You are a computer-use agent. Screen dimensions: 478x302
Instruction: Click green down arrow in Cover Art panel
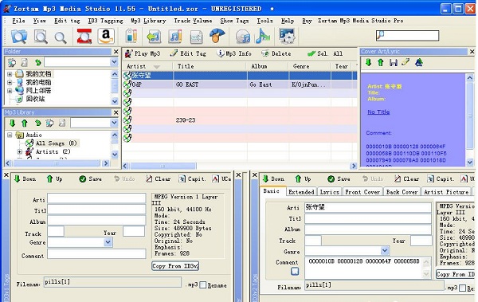(369, 62)
